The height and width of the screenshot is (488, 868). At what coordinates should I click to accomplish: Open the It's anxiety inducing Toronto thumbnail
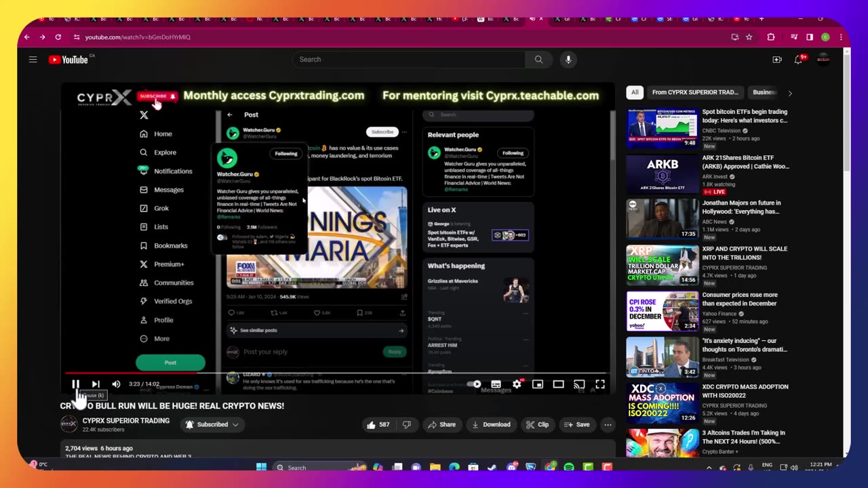[662, 357]
